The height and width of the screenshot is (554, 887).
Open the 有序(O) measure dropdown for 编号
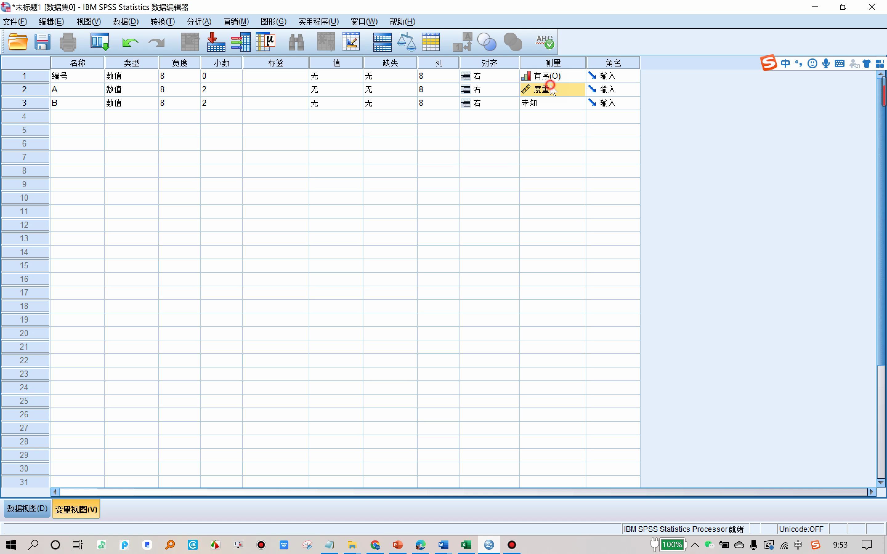coord(552,76)
